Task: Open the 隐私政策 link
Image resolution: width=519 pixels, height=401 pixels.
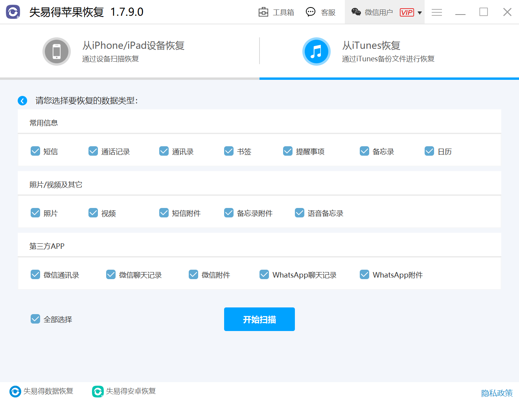Action: (497, 393)
